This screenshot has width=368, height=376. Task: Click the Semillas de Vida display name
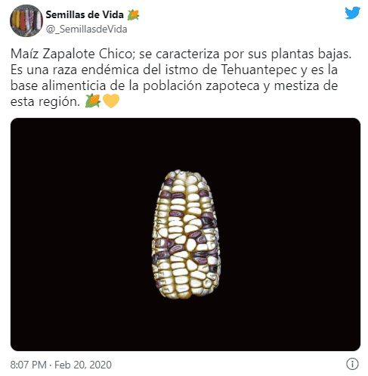(x=85, y=14)
